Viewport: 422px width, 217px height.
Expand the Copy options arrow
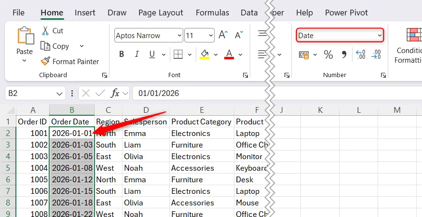(82, 46)
